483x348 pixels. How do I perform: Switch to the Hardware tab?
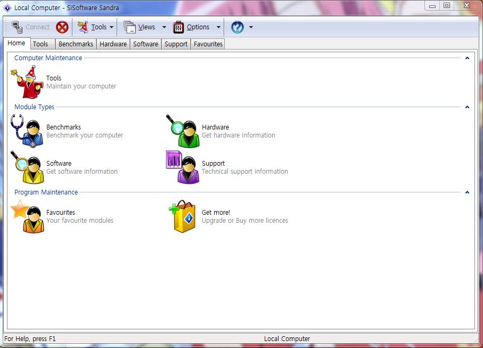point(113,44)
